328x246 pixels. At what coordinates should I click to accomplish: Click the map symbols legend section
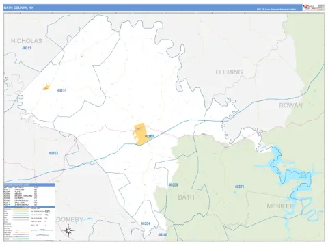point(29,223)
